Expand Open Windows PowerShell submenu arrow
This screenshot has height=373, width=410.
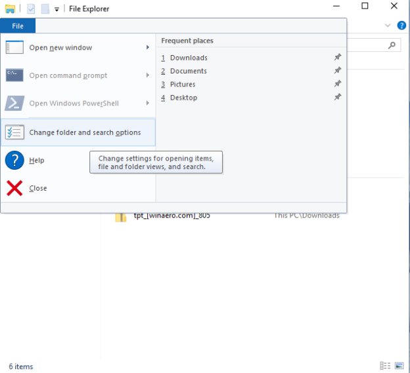click(x=148, y=103)
